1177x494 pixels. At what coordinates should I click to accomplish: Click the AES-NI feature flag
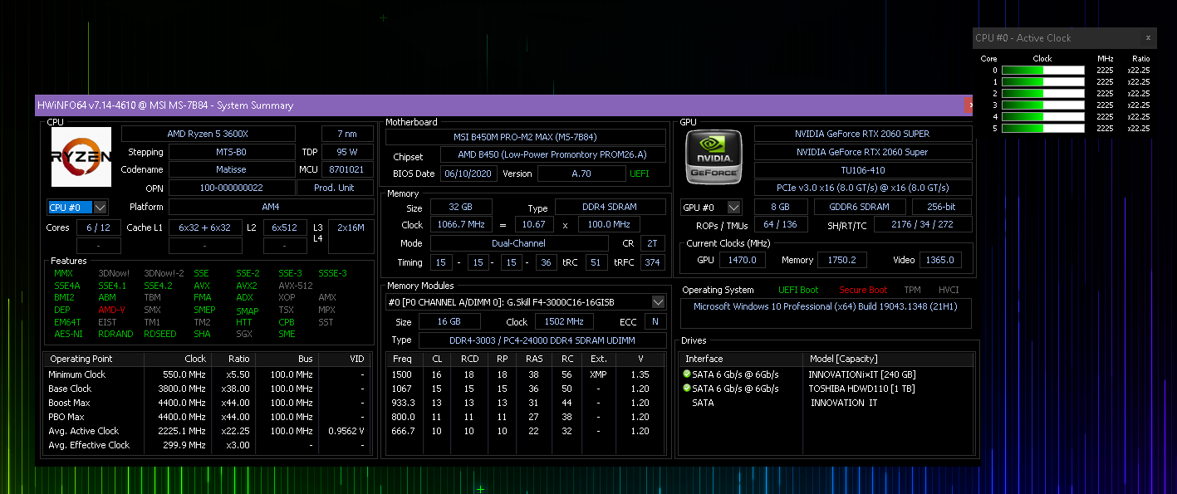pyautogui.click(x=67, y=334)
